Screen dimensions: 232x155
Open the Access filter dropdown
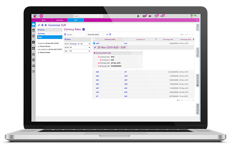pyautogui.click(x=80, y=47)
